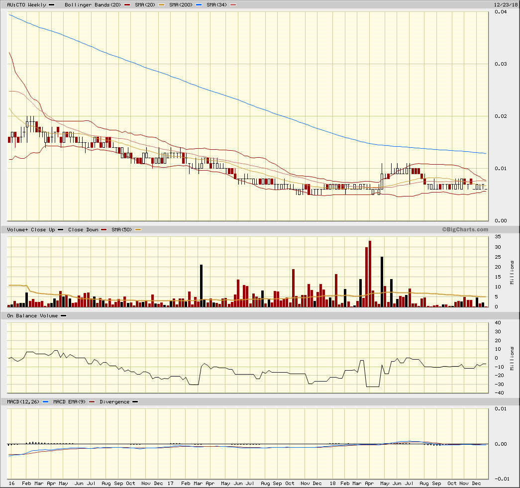Click the Close Down legend label
The width and height of the screenshot is (520, 488).
[x=83, y=229]
